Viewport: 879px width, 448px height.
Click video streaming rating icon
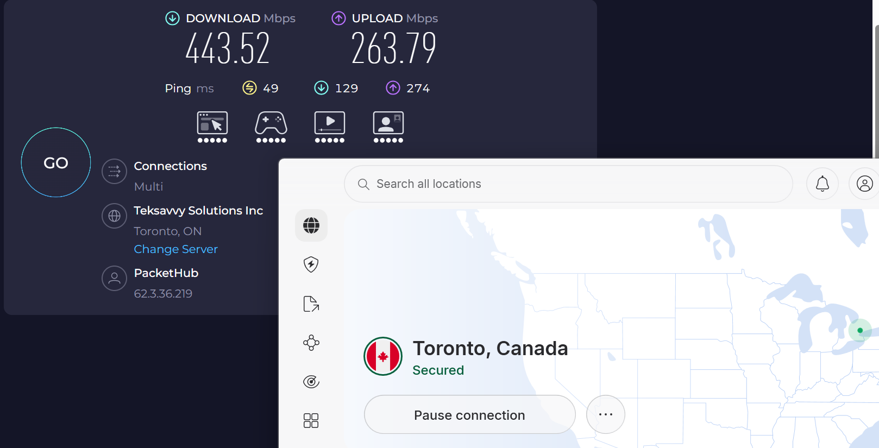330,123
